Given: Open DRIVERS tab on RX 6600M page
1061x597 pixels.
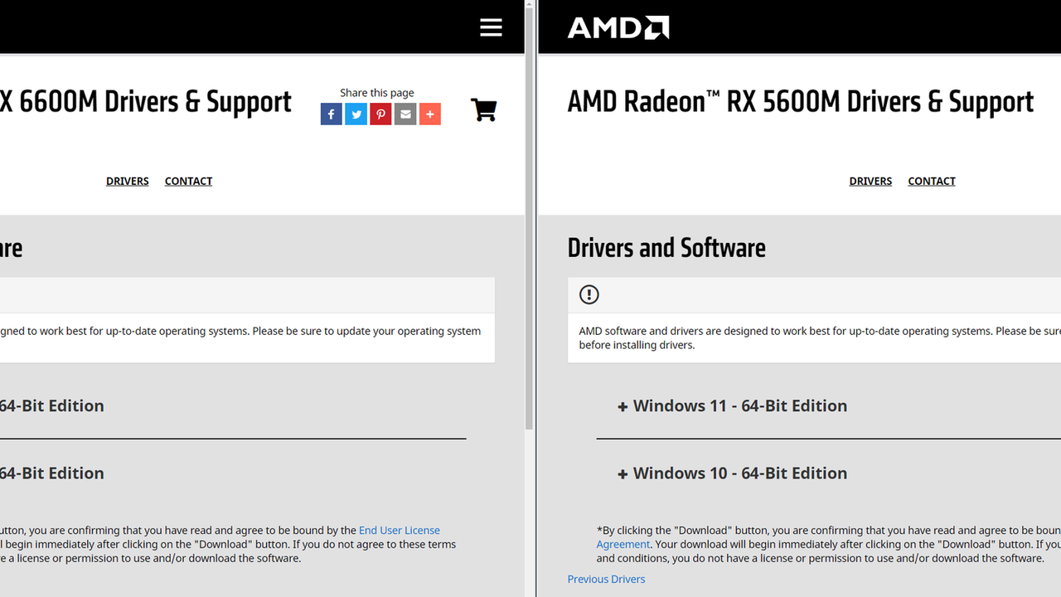Looking at the screenshot, I should 127,181.
